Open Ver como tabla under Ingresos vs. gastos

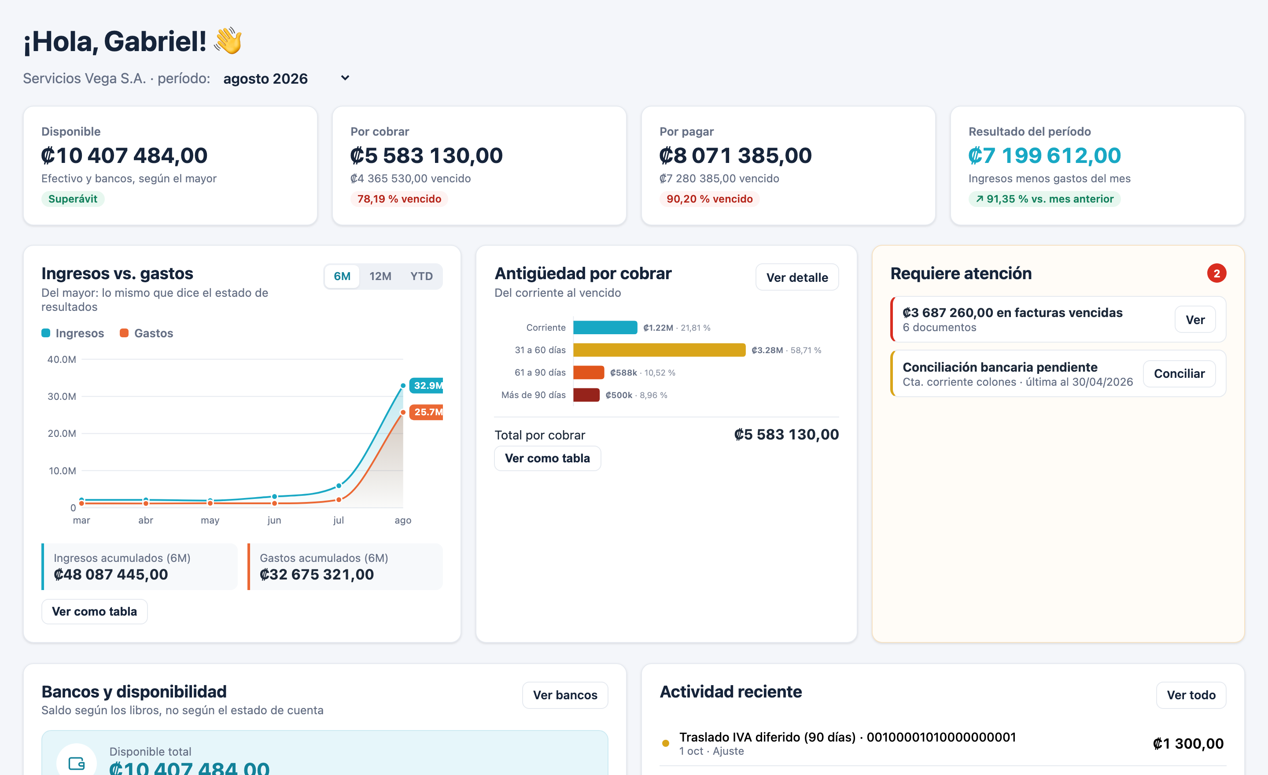(95, 611)
